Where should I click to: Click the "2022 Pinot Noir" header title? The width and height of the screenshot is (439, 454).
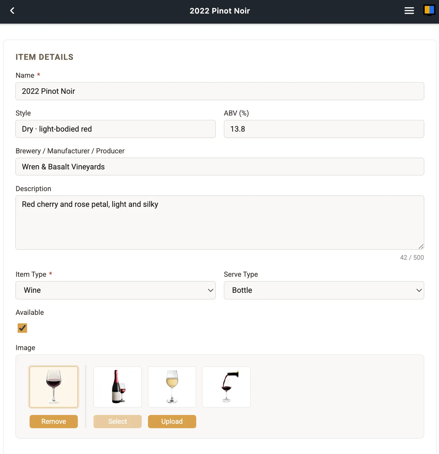point(220,11)
